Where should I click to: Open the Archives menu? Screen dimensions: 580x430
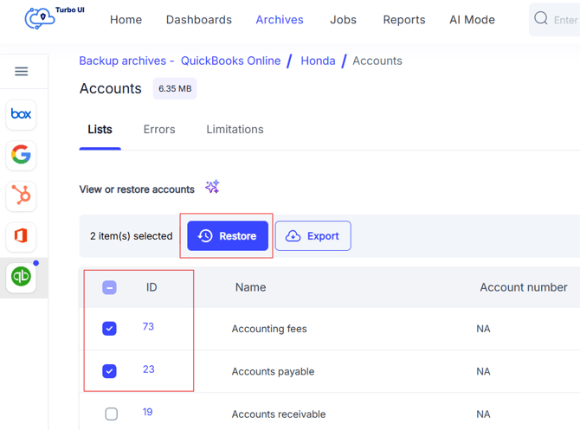pyautogui.click(x=280, y=19)
